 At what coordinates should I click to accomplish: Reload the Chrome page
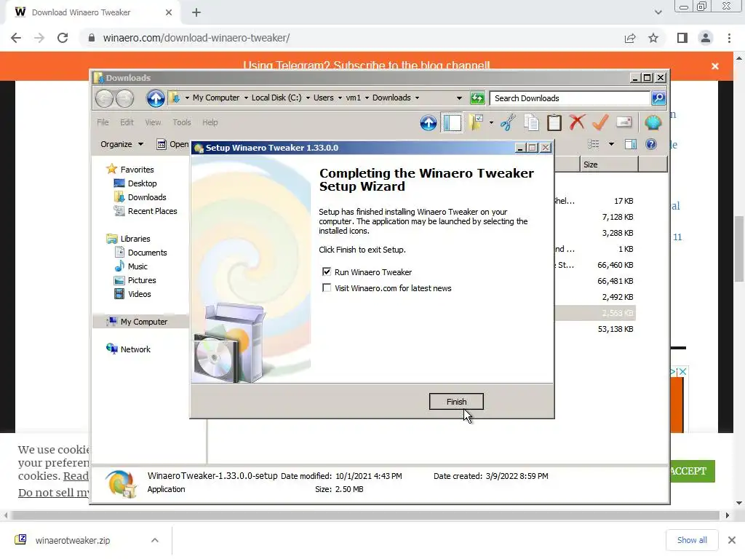click(x=63, y=38)
